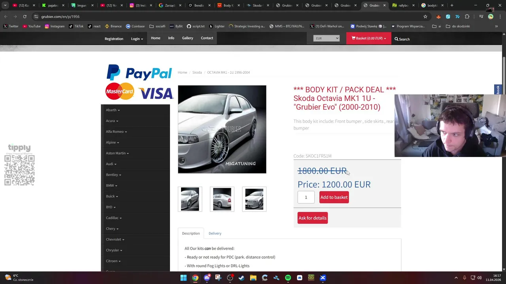Open the Registration link
This screenshot has height=284, width=506.
[114, 39]
